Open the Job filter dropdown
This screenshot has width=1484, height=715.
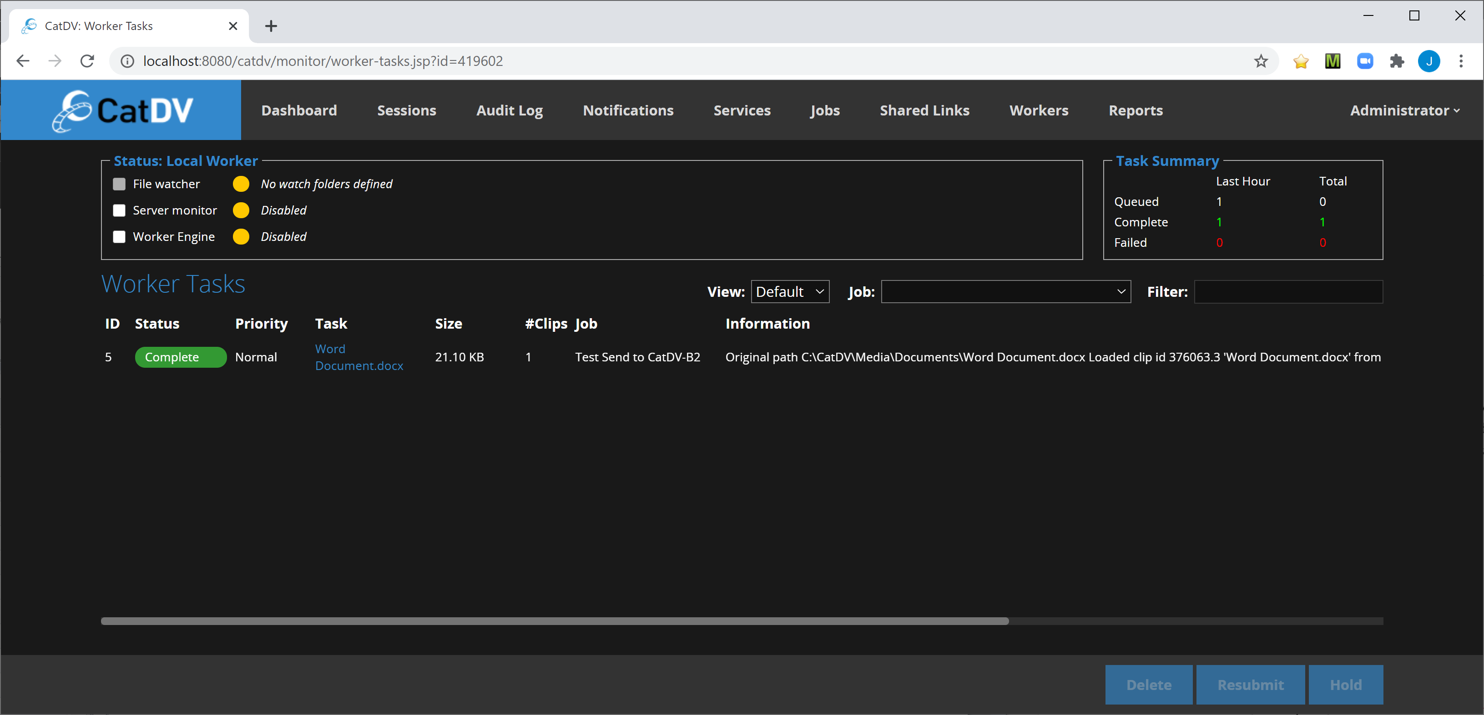coord(1006,292)
